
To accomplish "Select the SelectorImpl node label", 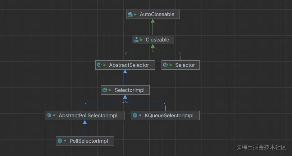I will click(130, 90).
